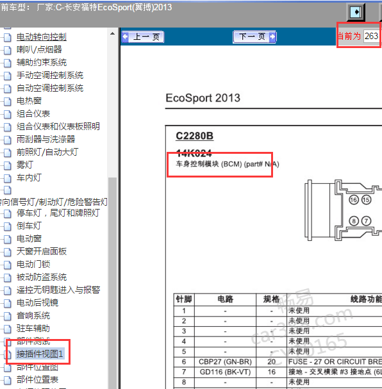The width and height of the screenshot is (382, 389).
Task: Click page icon beside 辅助约束系统
Action: point(8,63)
